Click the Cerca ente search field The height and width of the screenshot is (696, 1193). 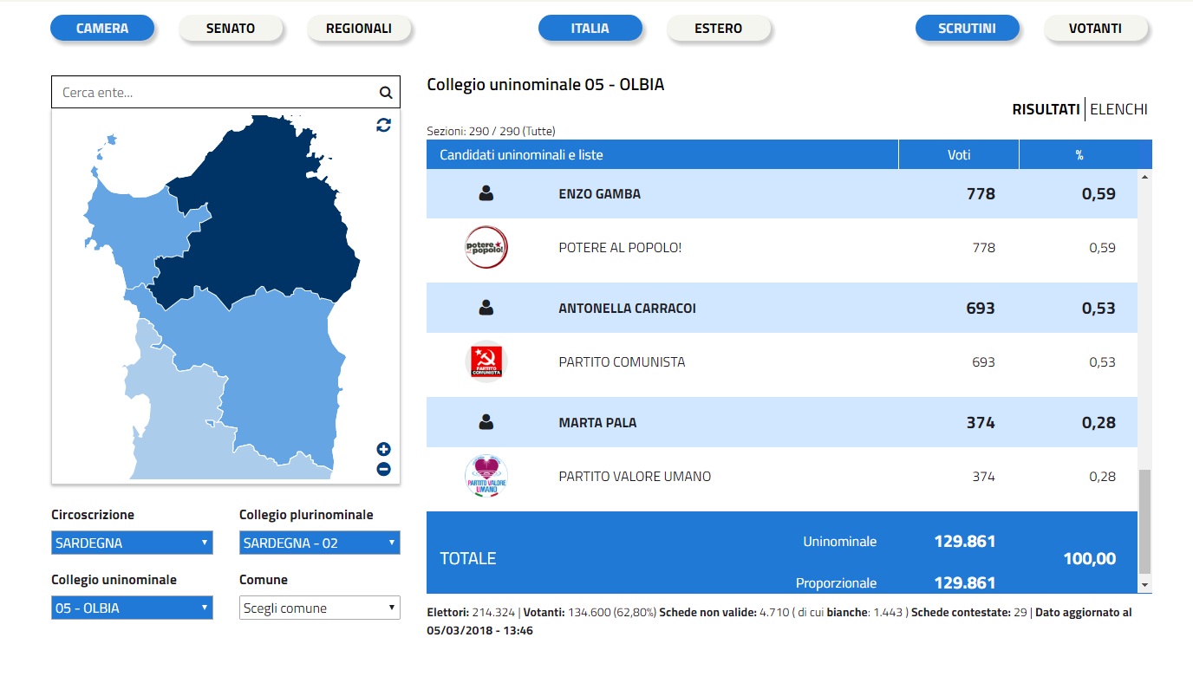[212, 93]
